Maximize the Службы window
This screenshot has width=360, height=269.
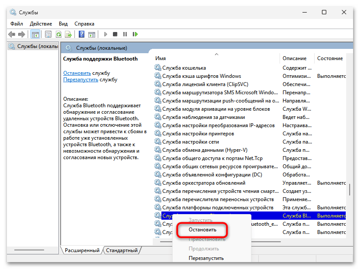324,12
